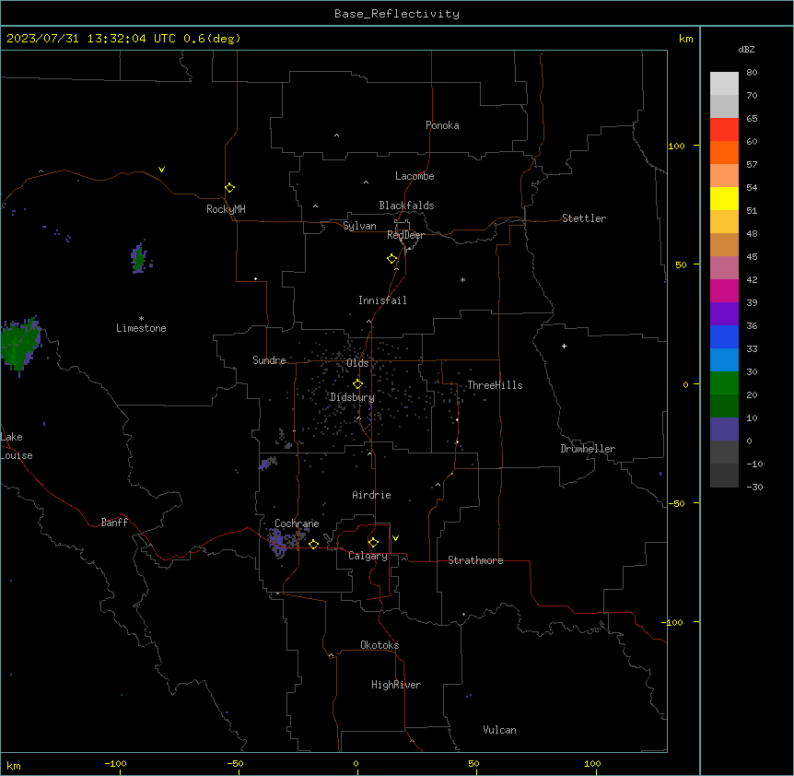This screenshot has height=776, width=794.
Task: Click the white plus marker northwest of Drumheller
Action: click(564, 346)
